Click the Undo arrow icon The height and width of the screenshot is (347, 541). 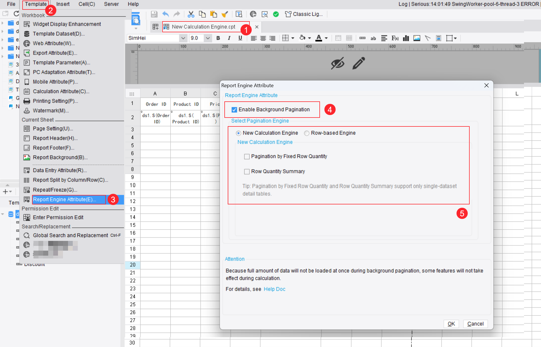(166, 14)
